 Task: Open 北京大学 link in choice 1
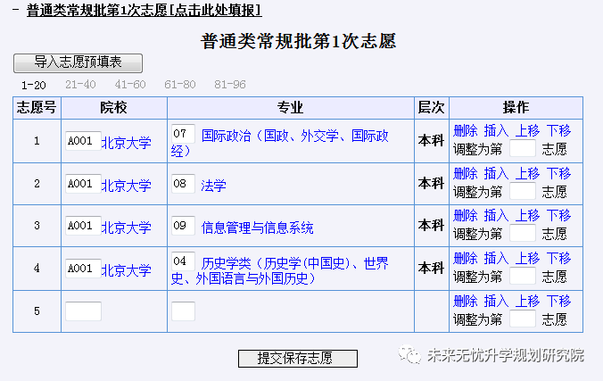click(126, 143)
